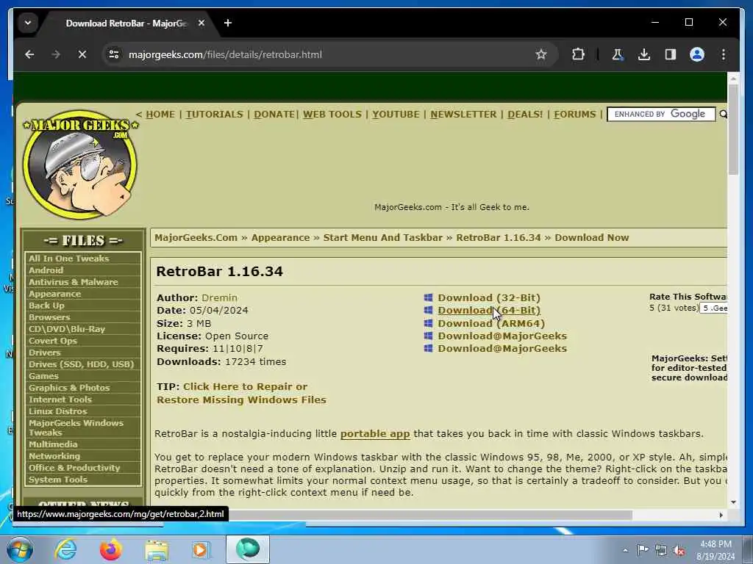Screen dimensions: 753x564
Task: Open Start Menu And Taskbar breadcrumb
Action: (382, 238)
